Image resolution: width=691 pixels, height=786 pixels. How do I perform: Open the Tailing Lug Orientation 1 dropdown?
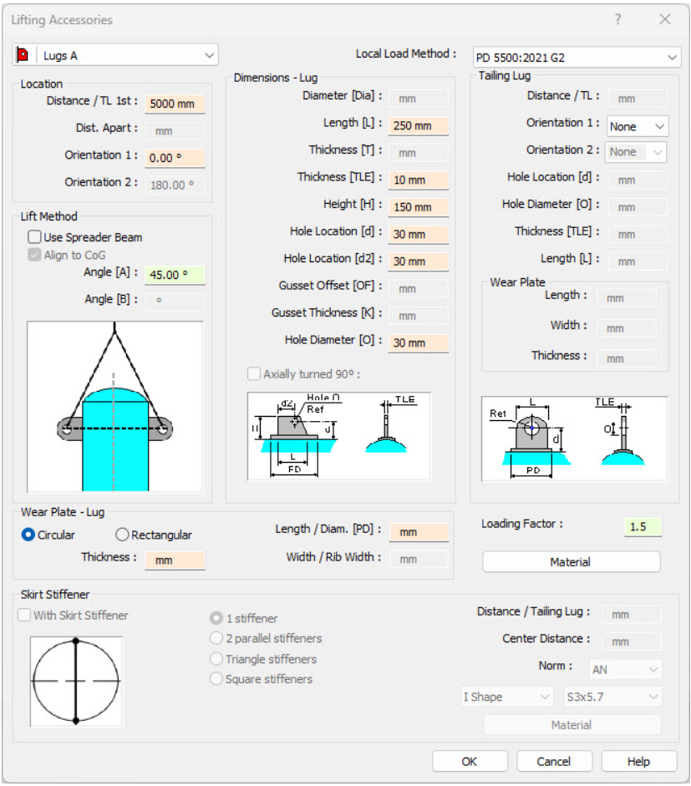coord(637,126)
